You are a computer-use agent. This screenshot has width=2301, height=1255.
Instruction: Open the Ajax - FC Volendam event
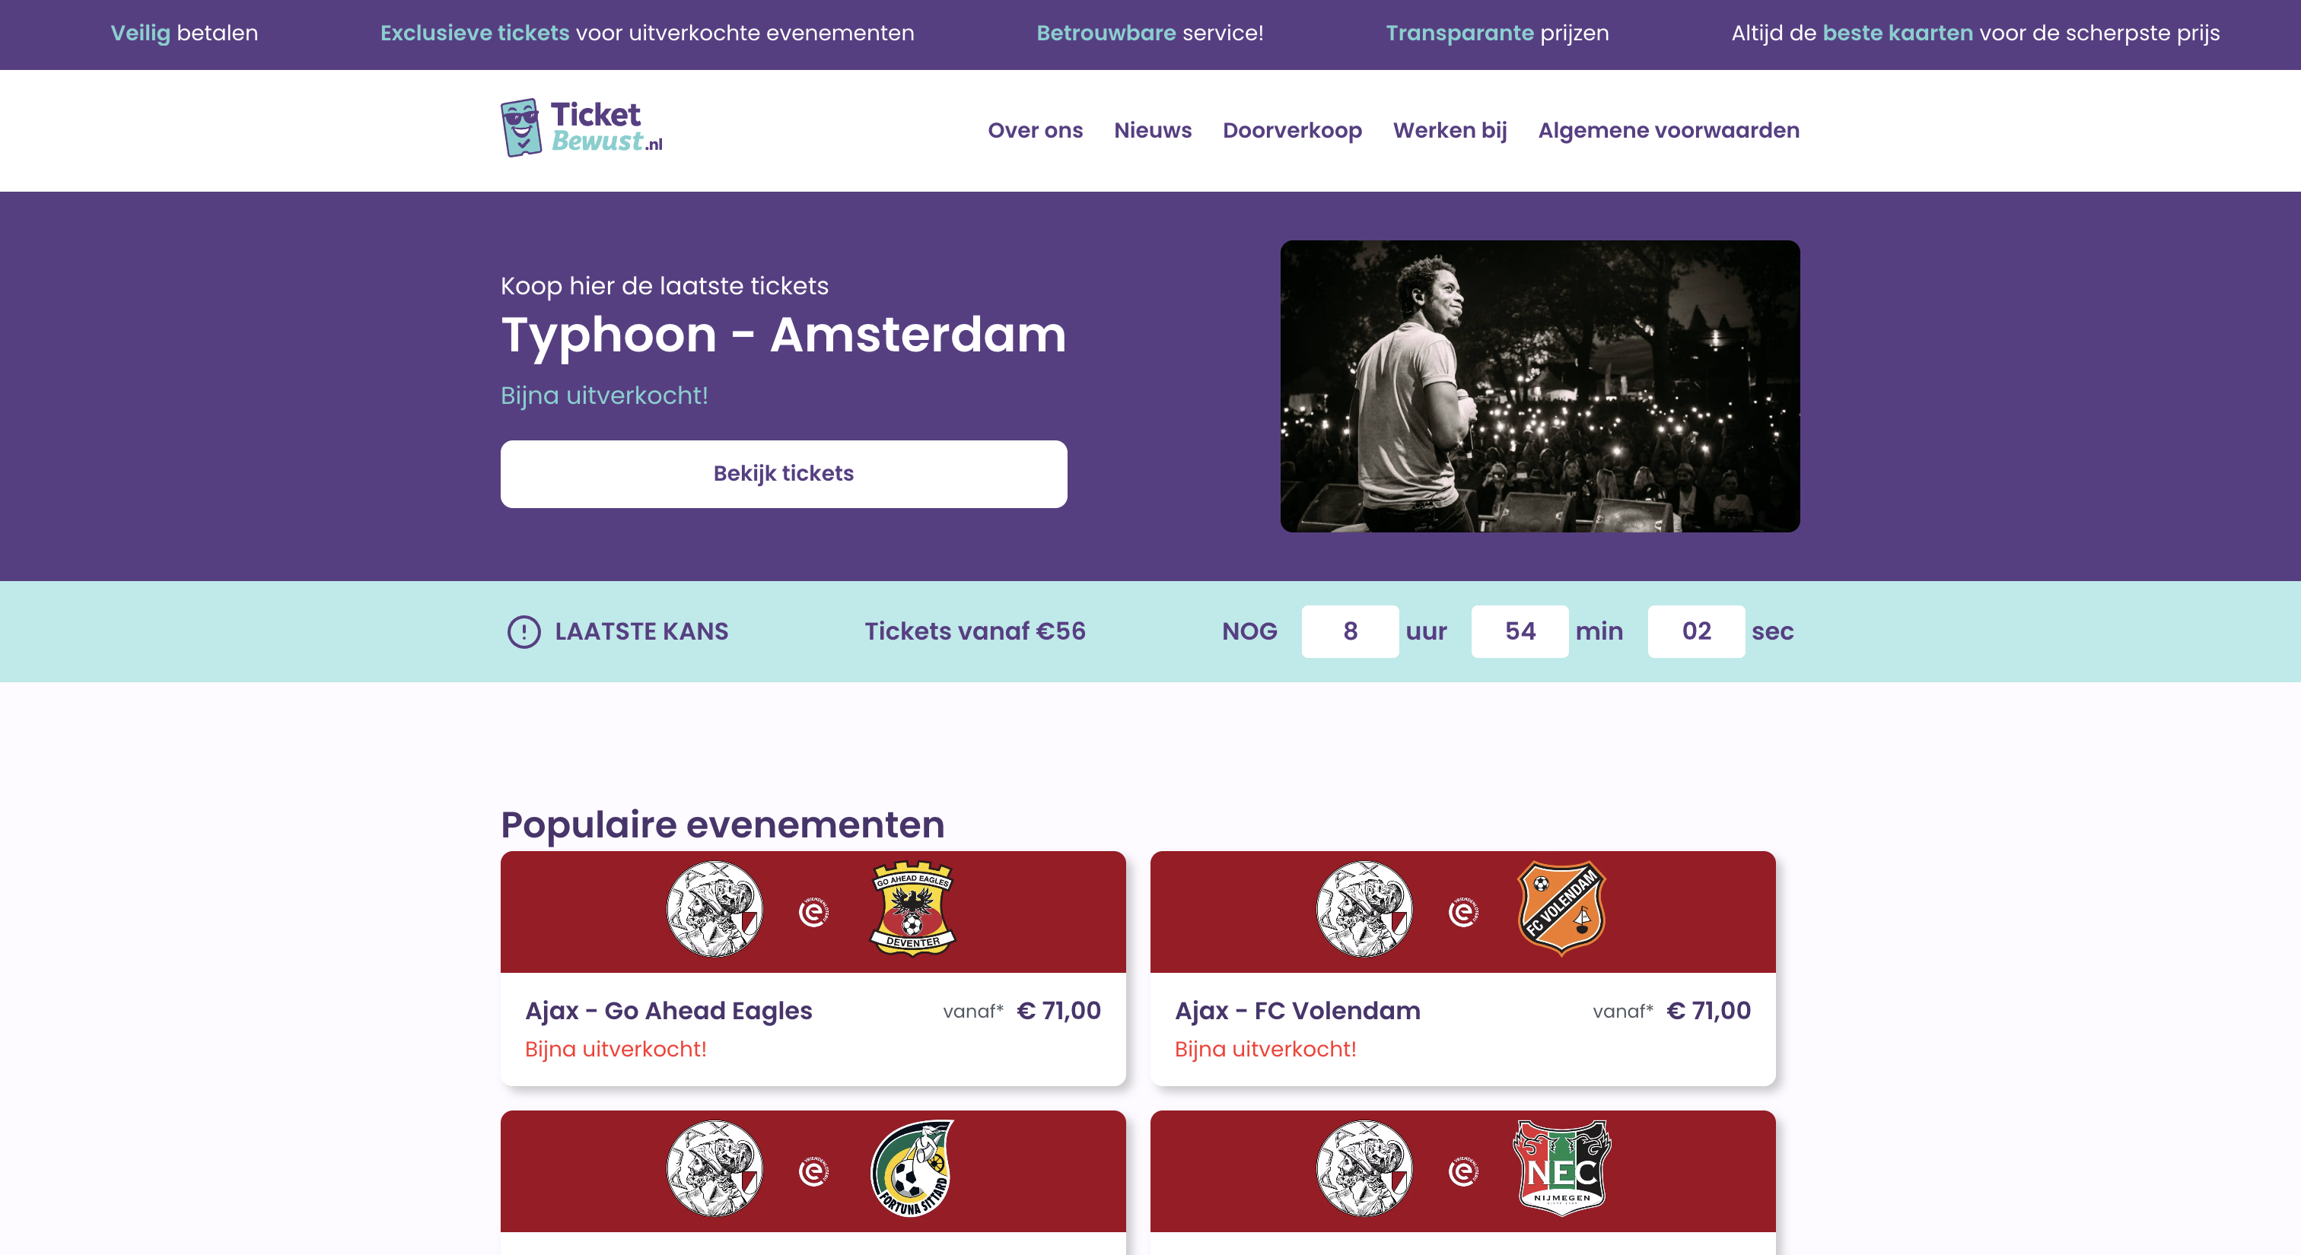tap(1297, 1010)
